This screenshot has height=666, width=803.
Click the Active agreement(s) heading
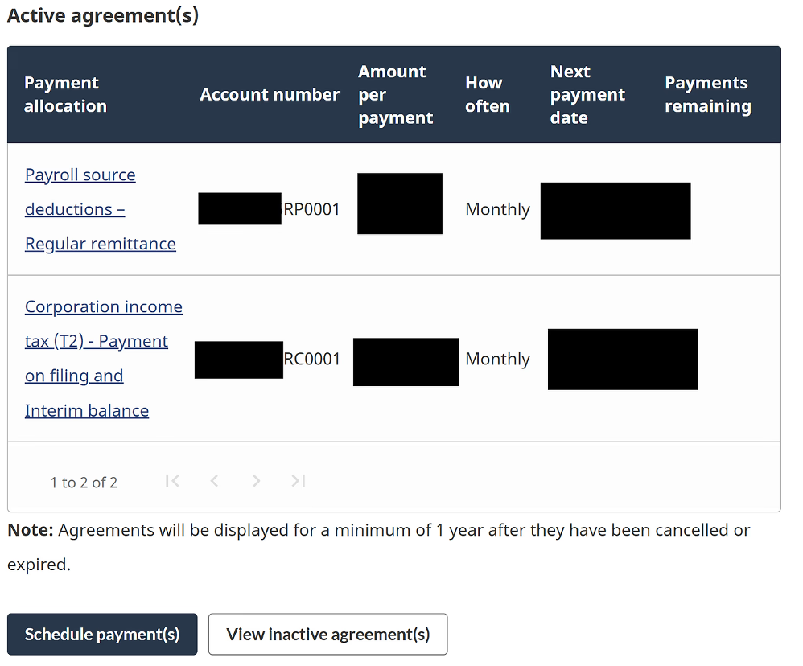coord(103,15)
